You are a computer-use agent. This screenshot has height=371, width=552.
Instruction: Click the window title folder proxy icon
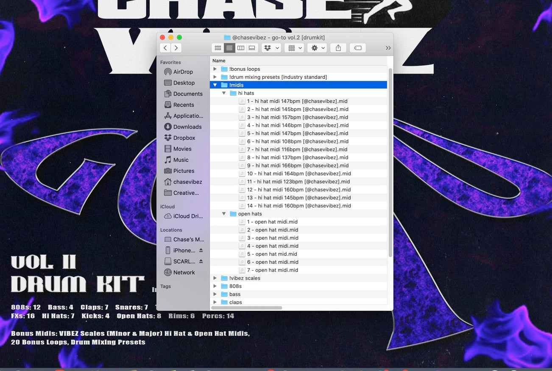point(227,38)
